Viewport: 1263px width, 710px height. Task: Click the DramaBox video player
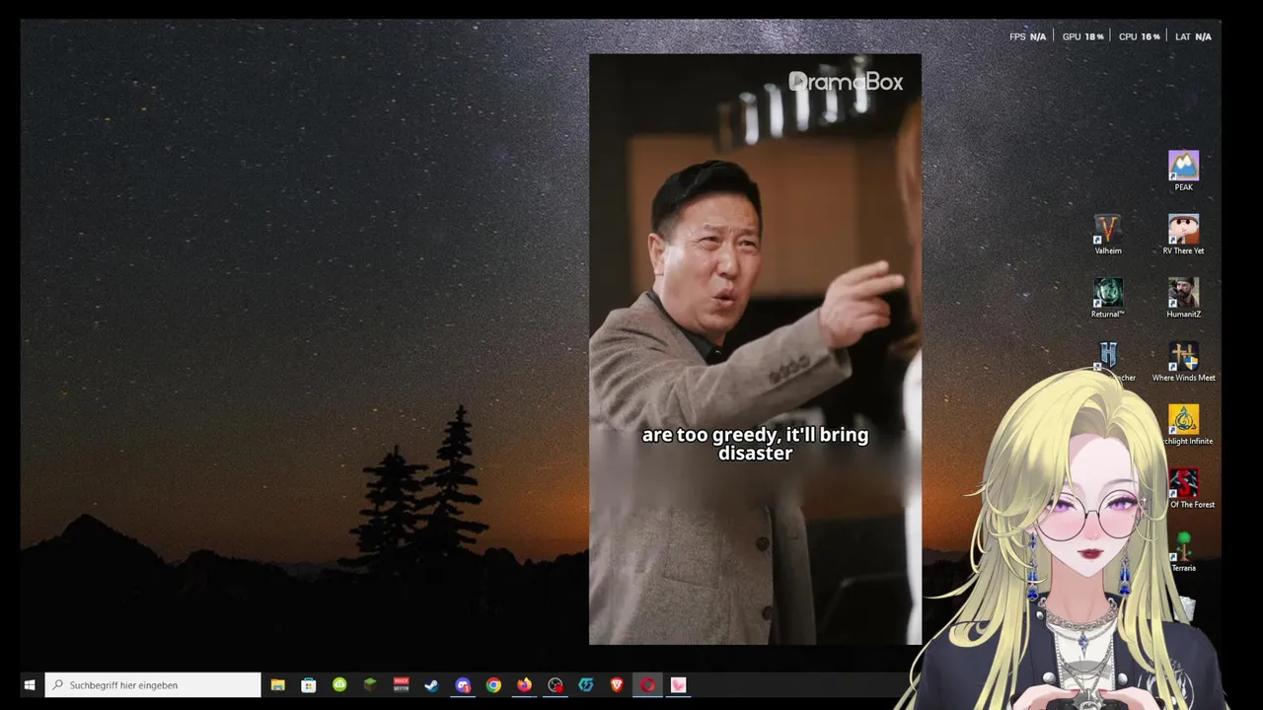coord(755,349)
